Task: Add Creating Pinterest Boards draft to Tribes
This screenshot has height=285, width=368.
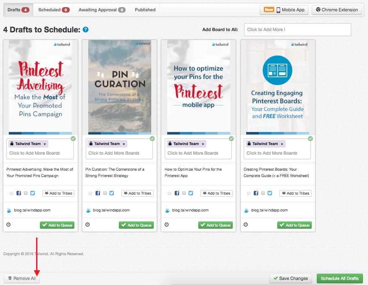Action: 296,193
